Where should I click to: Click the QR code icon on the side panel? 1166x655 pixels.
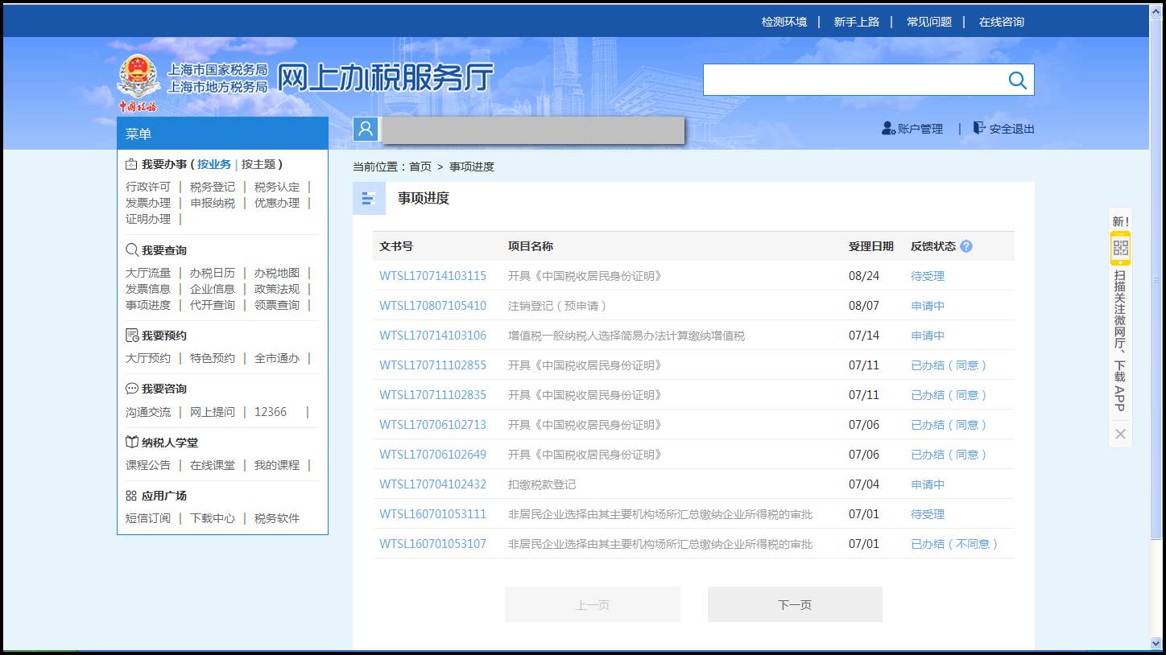tap(1120, 248)
